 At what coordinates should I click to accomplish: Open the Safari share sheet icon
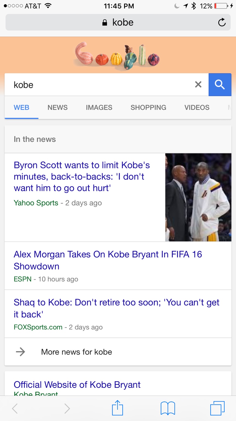[x=118, y=408]
